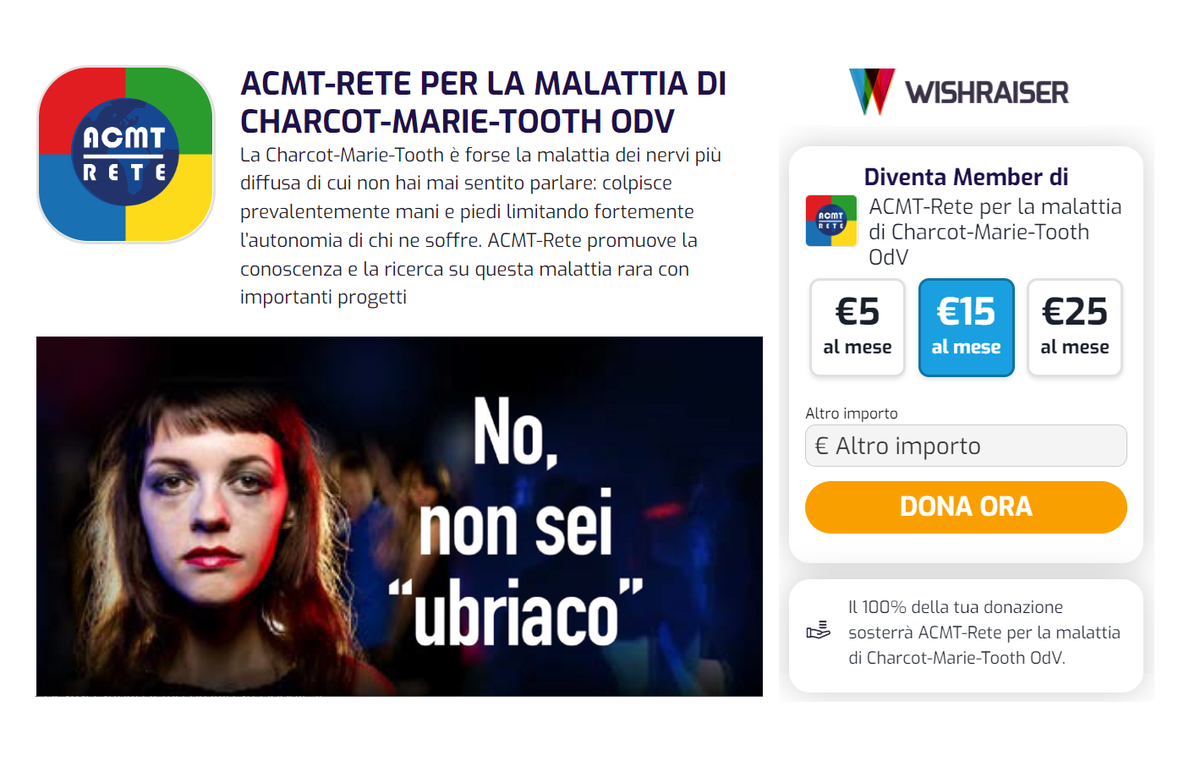Click the euro symbol in the amount field
Image resolution: width=1184 pixels, height=761 pixels.
(x=821, y=446)
